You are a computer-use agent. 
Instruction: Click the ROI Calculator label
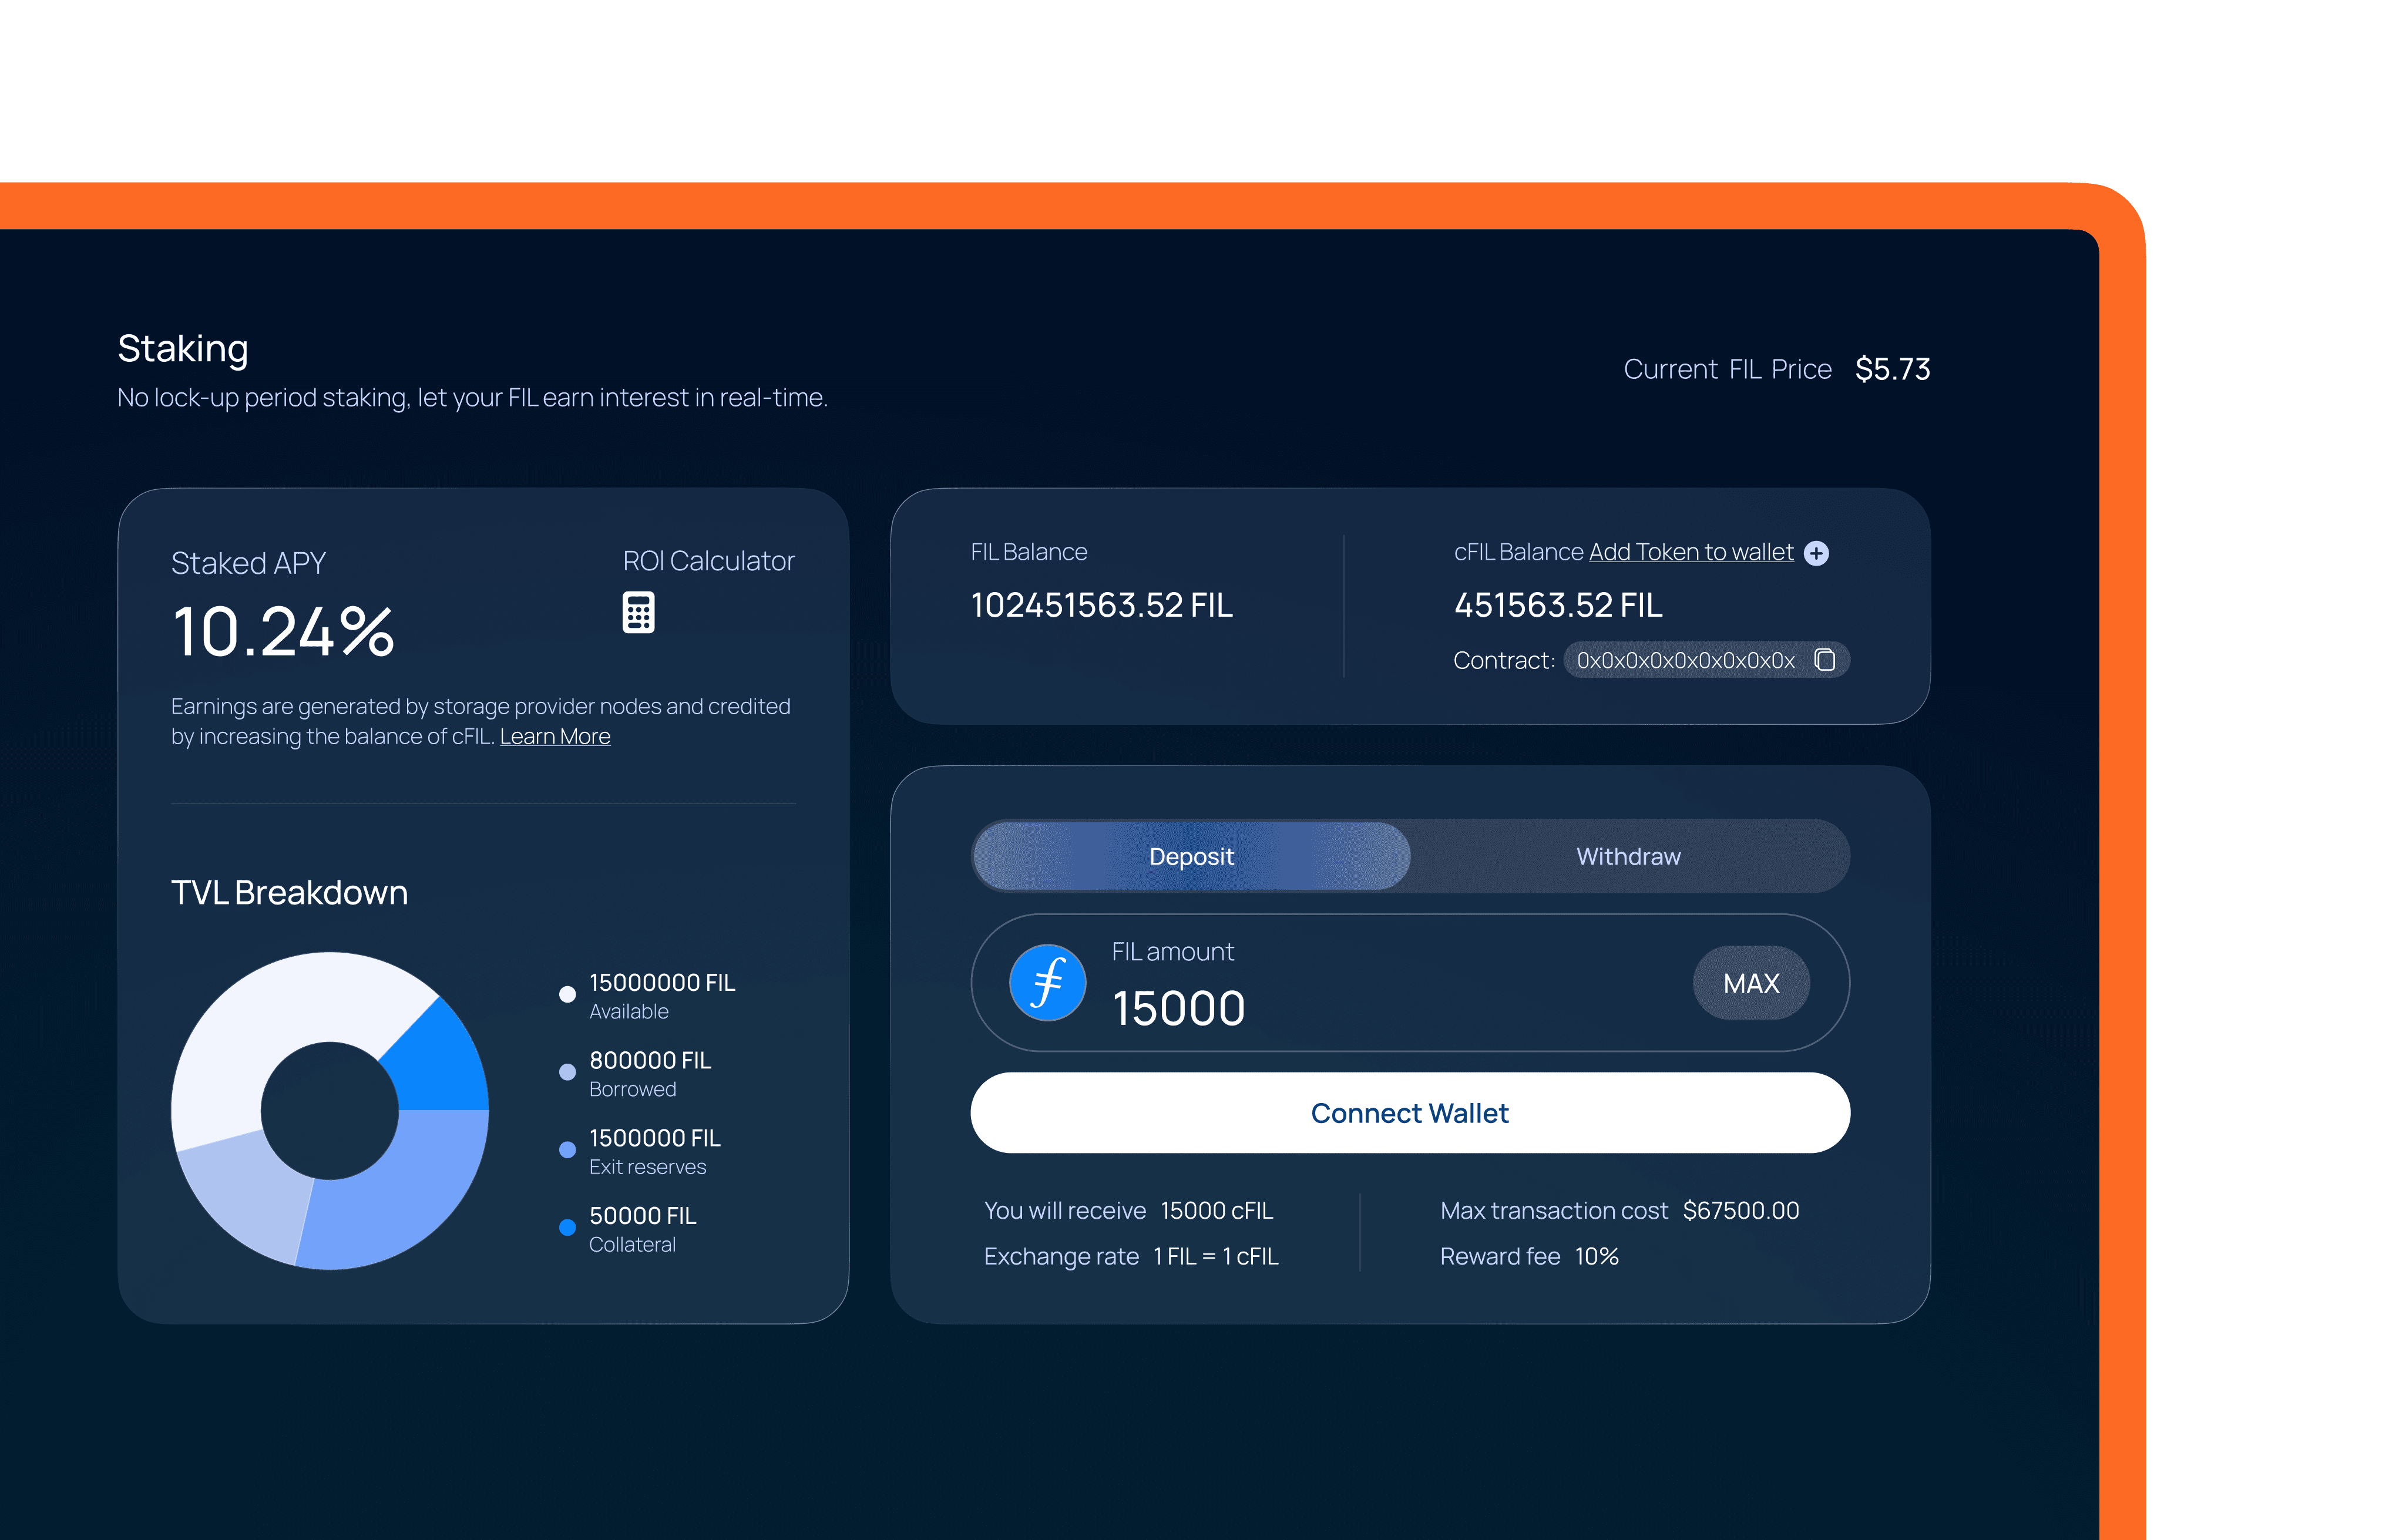[708, 561]
